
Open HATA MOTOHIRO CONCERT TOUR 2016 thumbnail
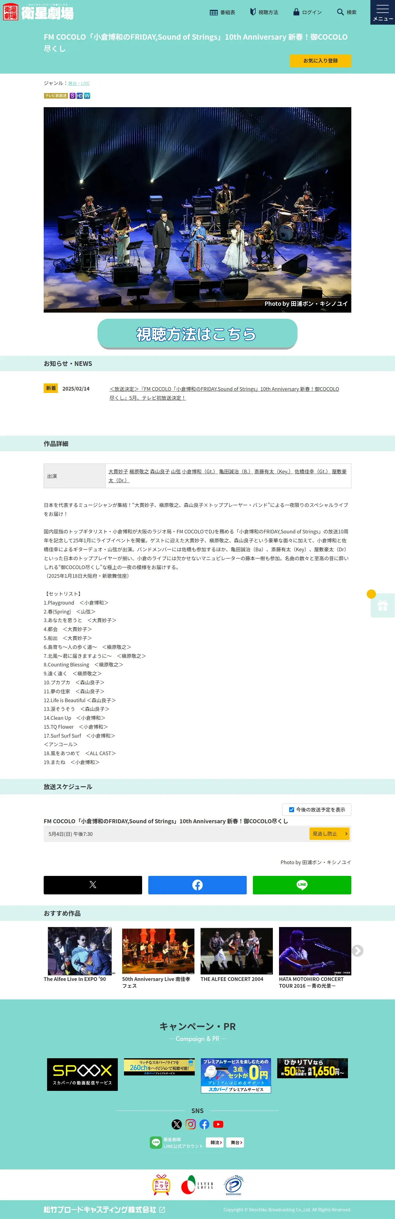coord(315,951)
